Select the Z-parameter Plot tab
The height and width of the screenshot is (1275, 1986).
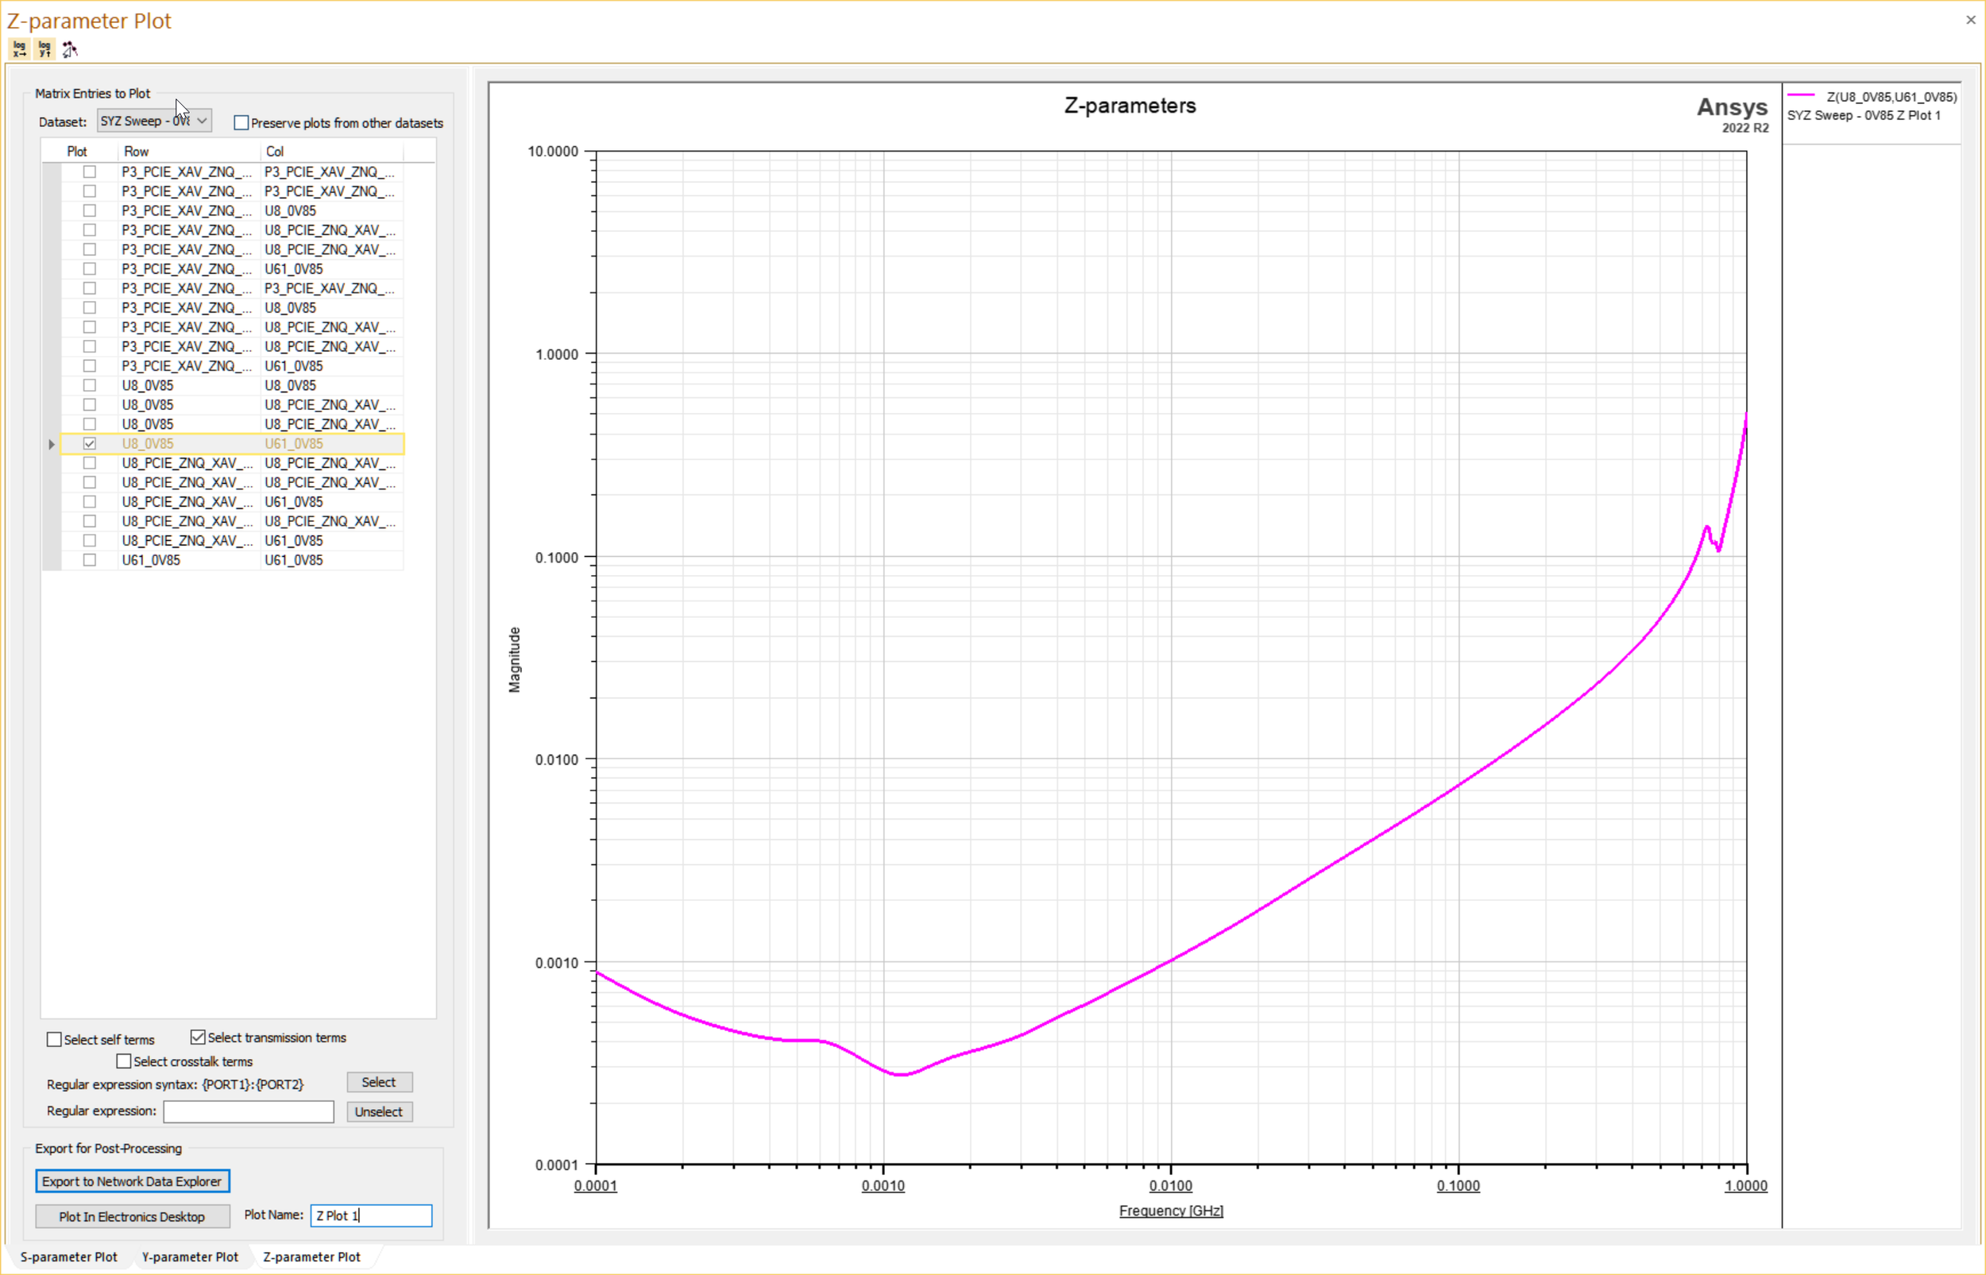tap(312, 1257)
